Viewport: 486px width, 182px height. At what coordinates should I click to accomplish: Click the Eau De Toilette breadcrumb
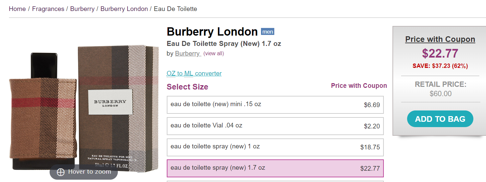175,9
